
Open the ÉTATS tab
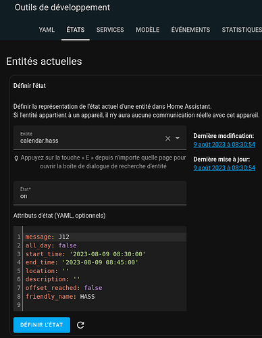(x=76, y=30)
